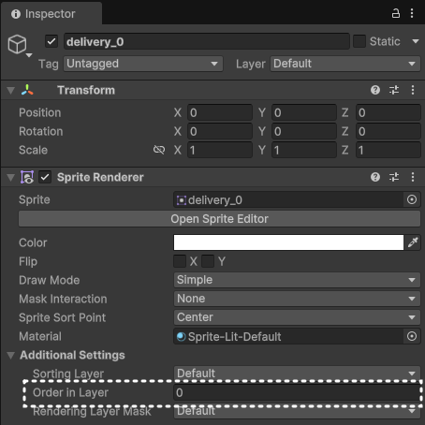Collapse the Additional Settings foldout

click(10, 356)
